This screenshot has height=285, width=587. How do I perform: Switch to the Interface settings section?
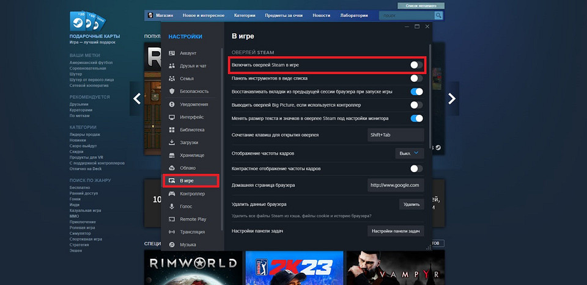192,117
